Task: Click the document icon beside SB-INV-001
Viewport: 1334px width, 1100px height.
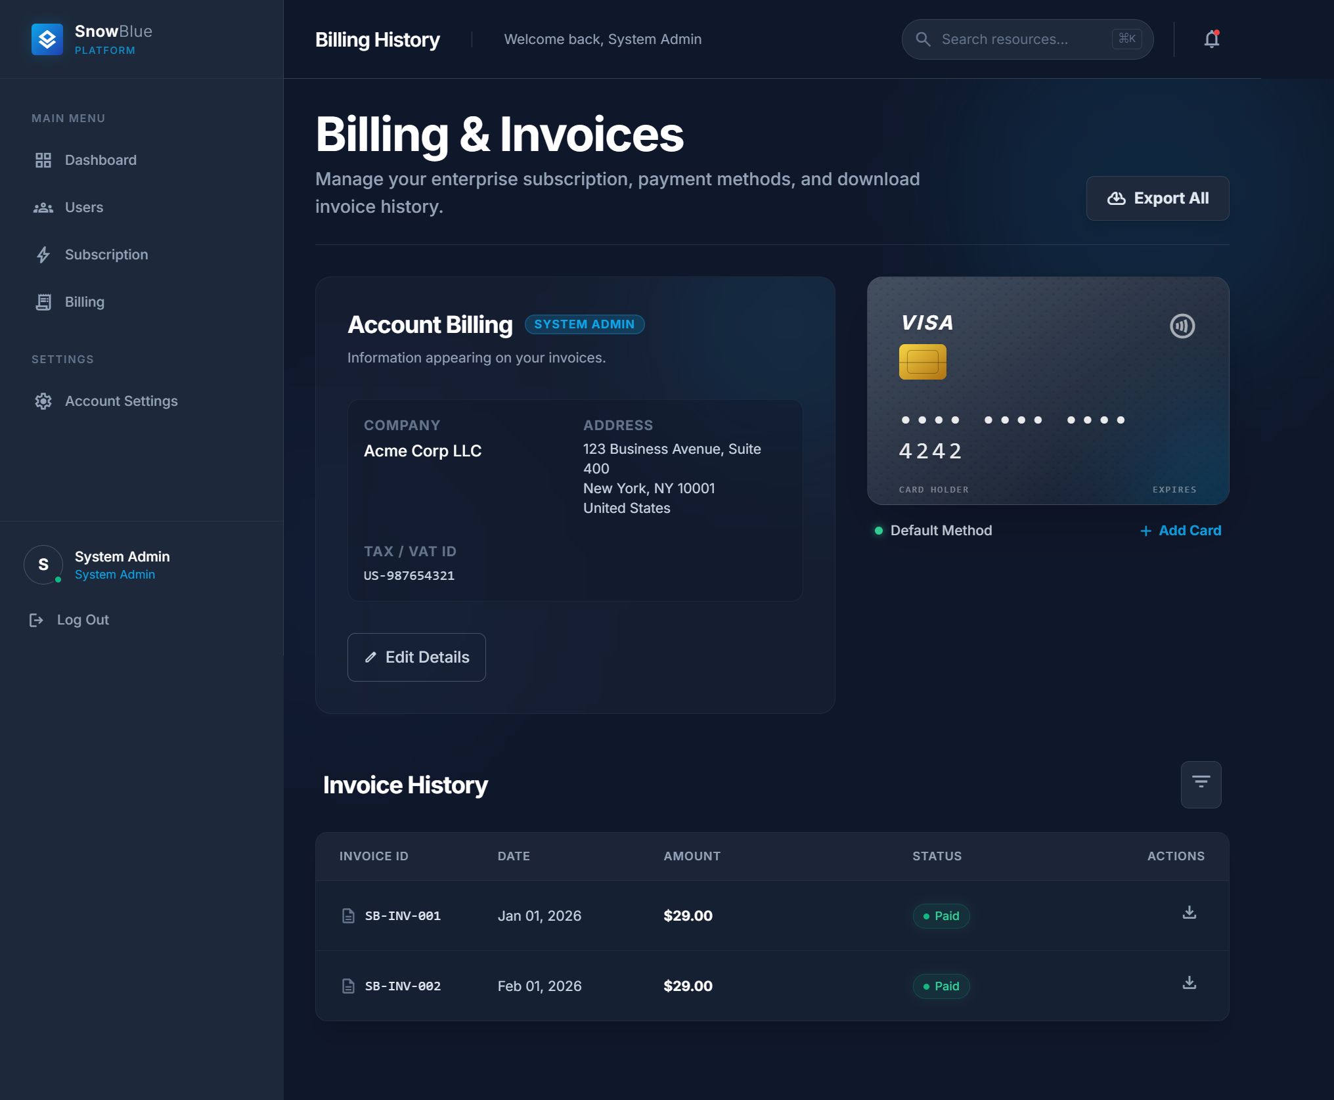Action: click(x=348, y=915)
